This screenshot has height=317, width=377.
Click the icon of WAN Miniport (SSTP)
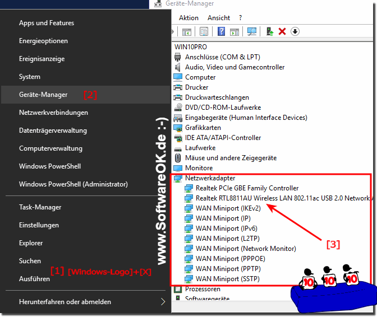(x=188, y=279)
